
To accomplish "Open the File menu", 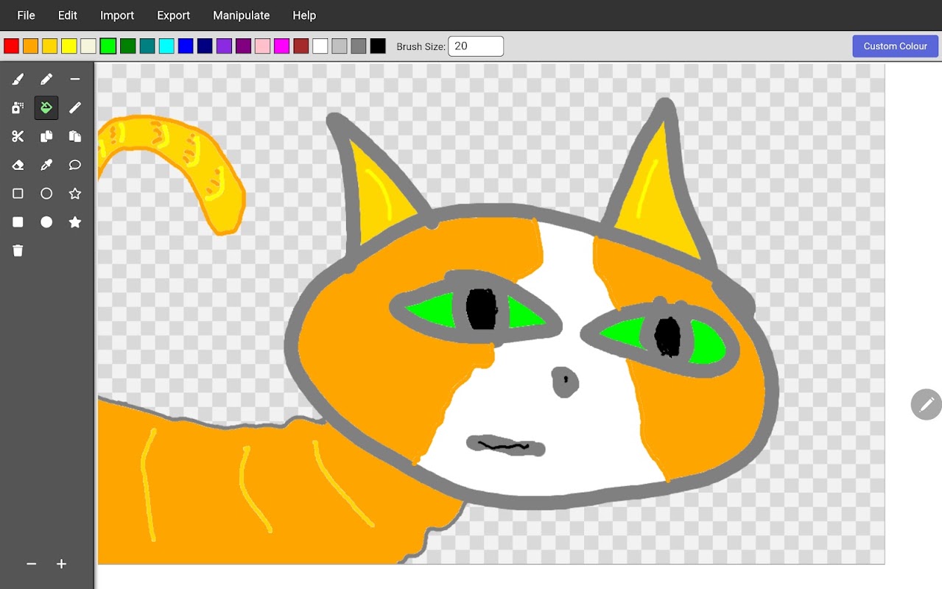I will coord(26,15).
